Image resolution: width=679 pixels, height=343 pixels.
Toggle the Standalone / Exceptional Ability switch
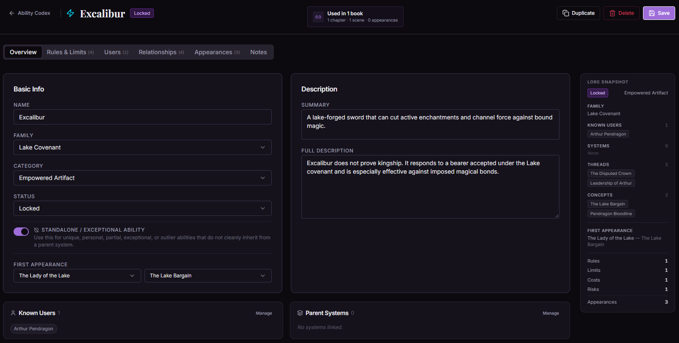tap(21, 232)
